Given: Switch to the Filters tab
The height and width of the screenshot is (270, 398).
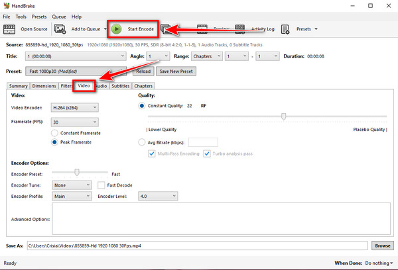Looking at the screenshot, I should tap(66, 86).
